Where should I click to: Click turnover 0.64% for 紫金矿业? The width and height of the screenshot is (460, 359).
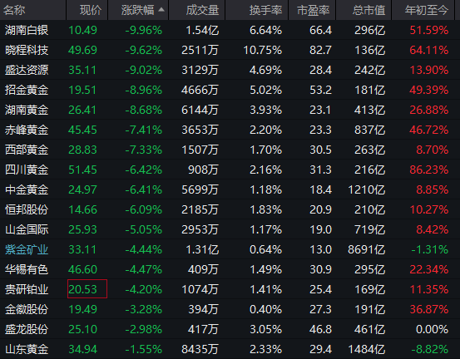[x=266, y=249]
